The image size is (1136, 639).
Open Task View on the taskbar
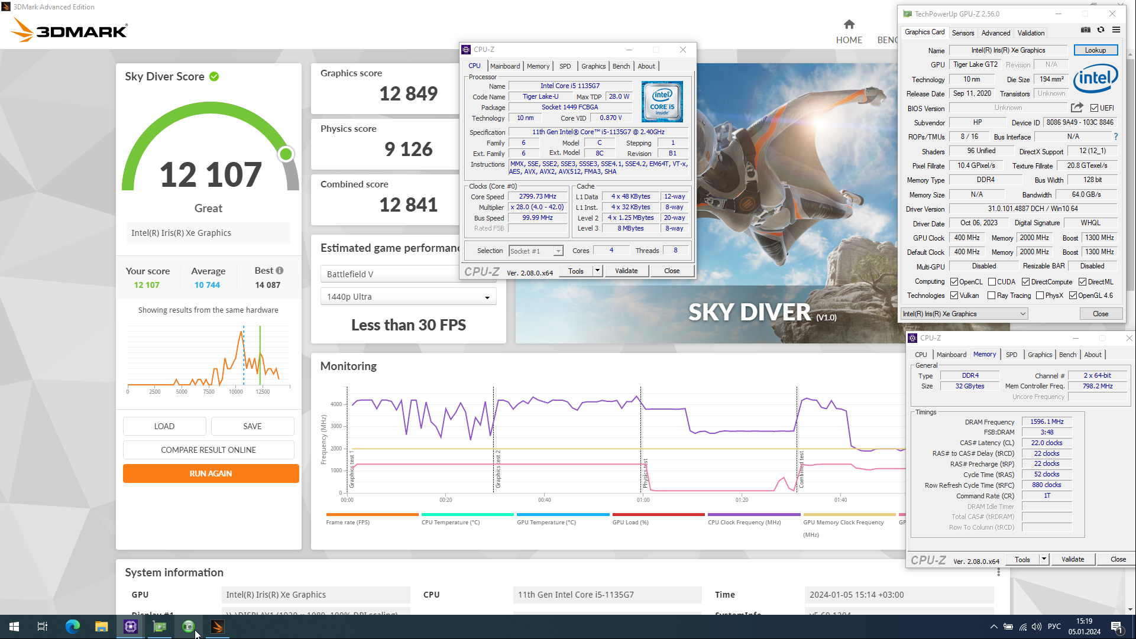[43, 627]
